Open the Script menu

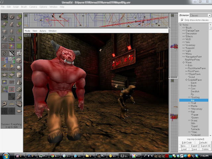point(16,7)
